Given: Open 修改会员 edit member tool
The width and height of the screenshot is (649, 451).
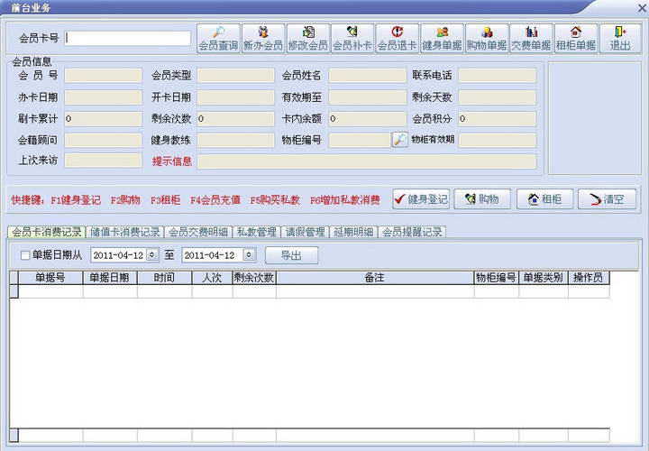Looking at the screenshot, I should click(x=308, y=38).
